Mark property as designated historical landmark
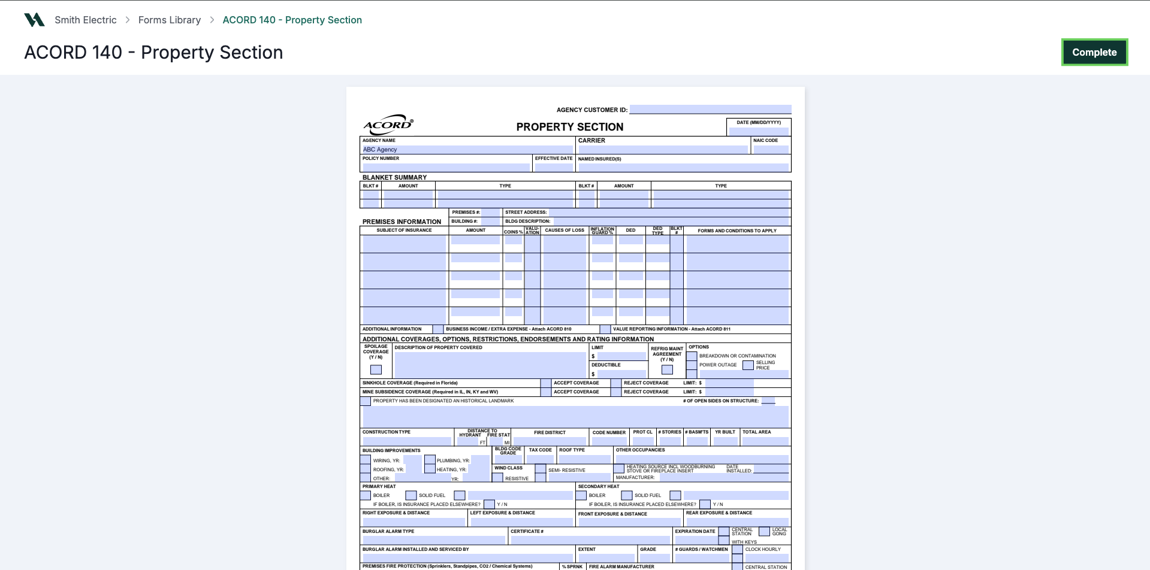Viewport: 1150px width, 570px height. click(x=366, y=401)
